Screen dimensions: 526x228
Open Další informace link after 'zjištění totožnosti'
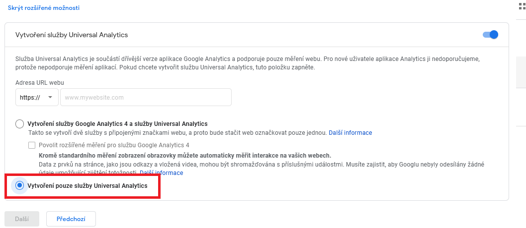point(162,173)
